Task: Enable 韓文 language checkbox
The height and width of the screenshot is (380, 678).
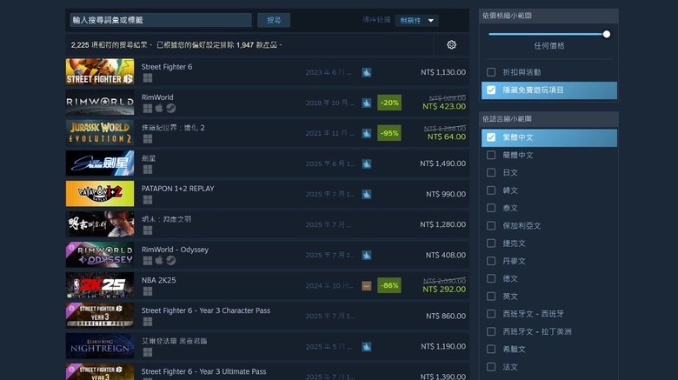Action: 491,190
